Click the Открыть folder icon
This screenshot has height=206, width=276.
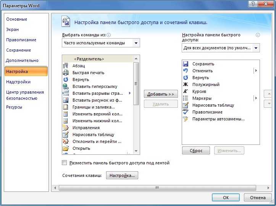[x=66, y=148]
